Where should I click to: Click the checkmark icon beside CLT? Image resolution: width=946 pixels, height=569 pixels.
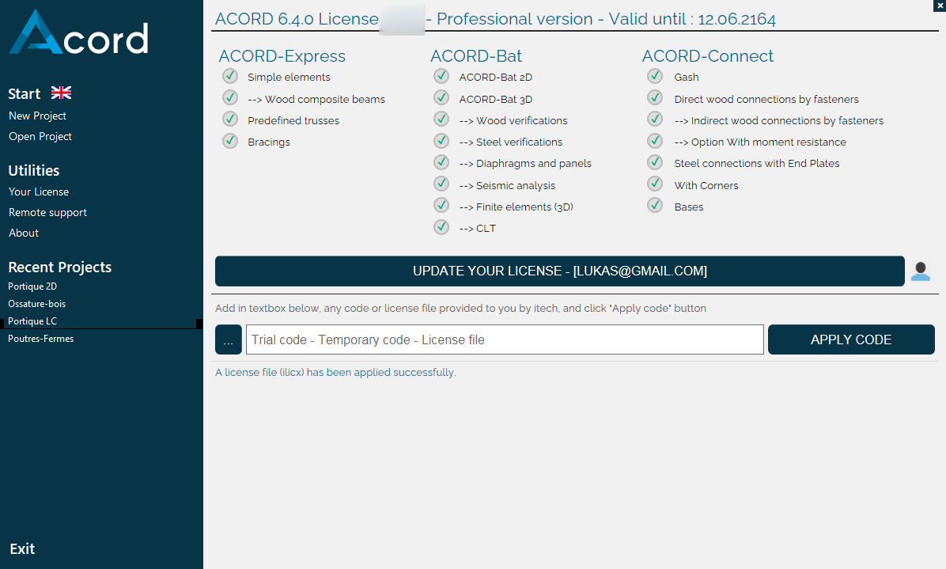tap(441, 227)
